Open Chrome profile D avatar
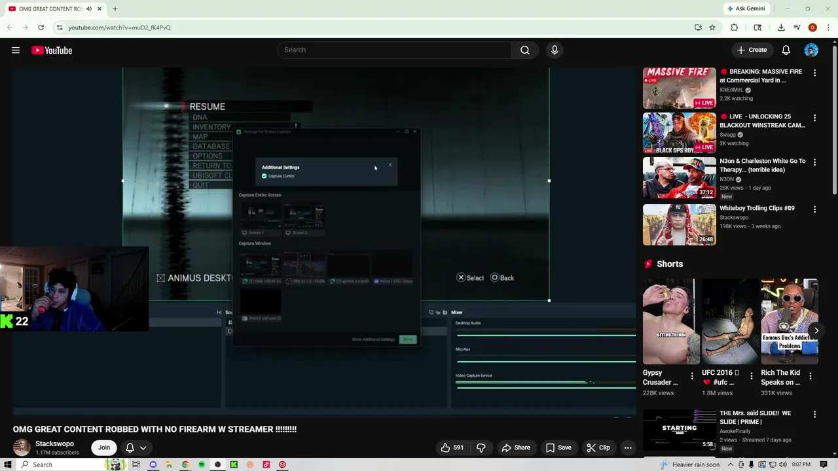Viewport: 838px width, 471px height. pyautogui.click(x=812, y=27)
